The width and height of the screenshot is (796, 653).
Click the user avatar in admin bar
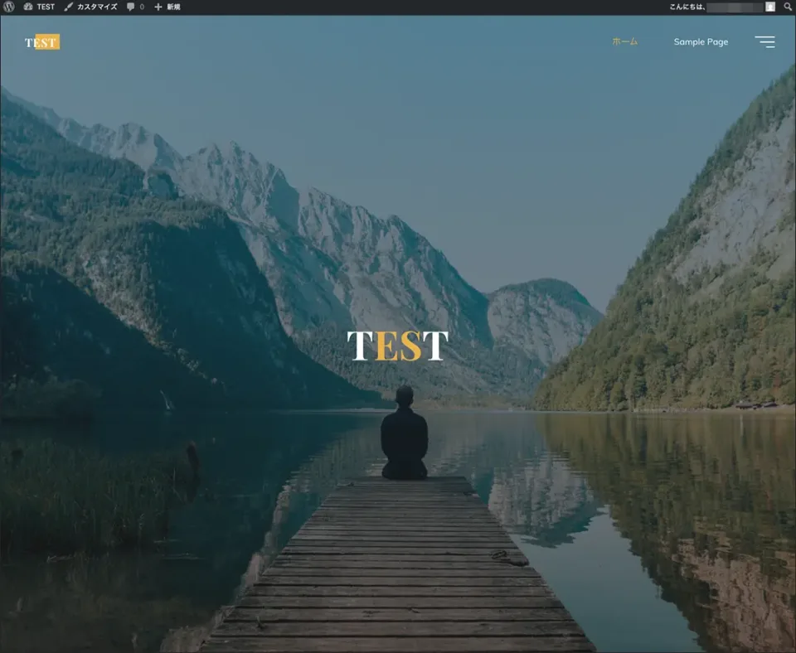(770, 7)
